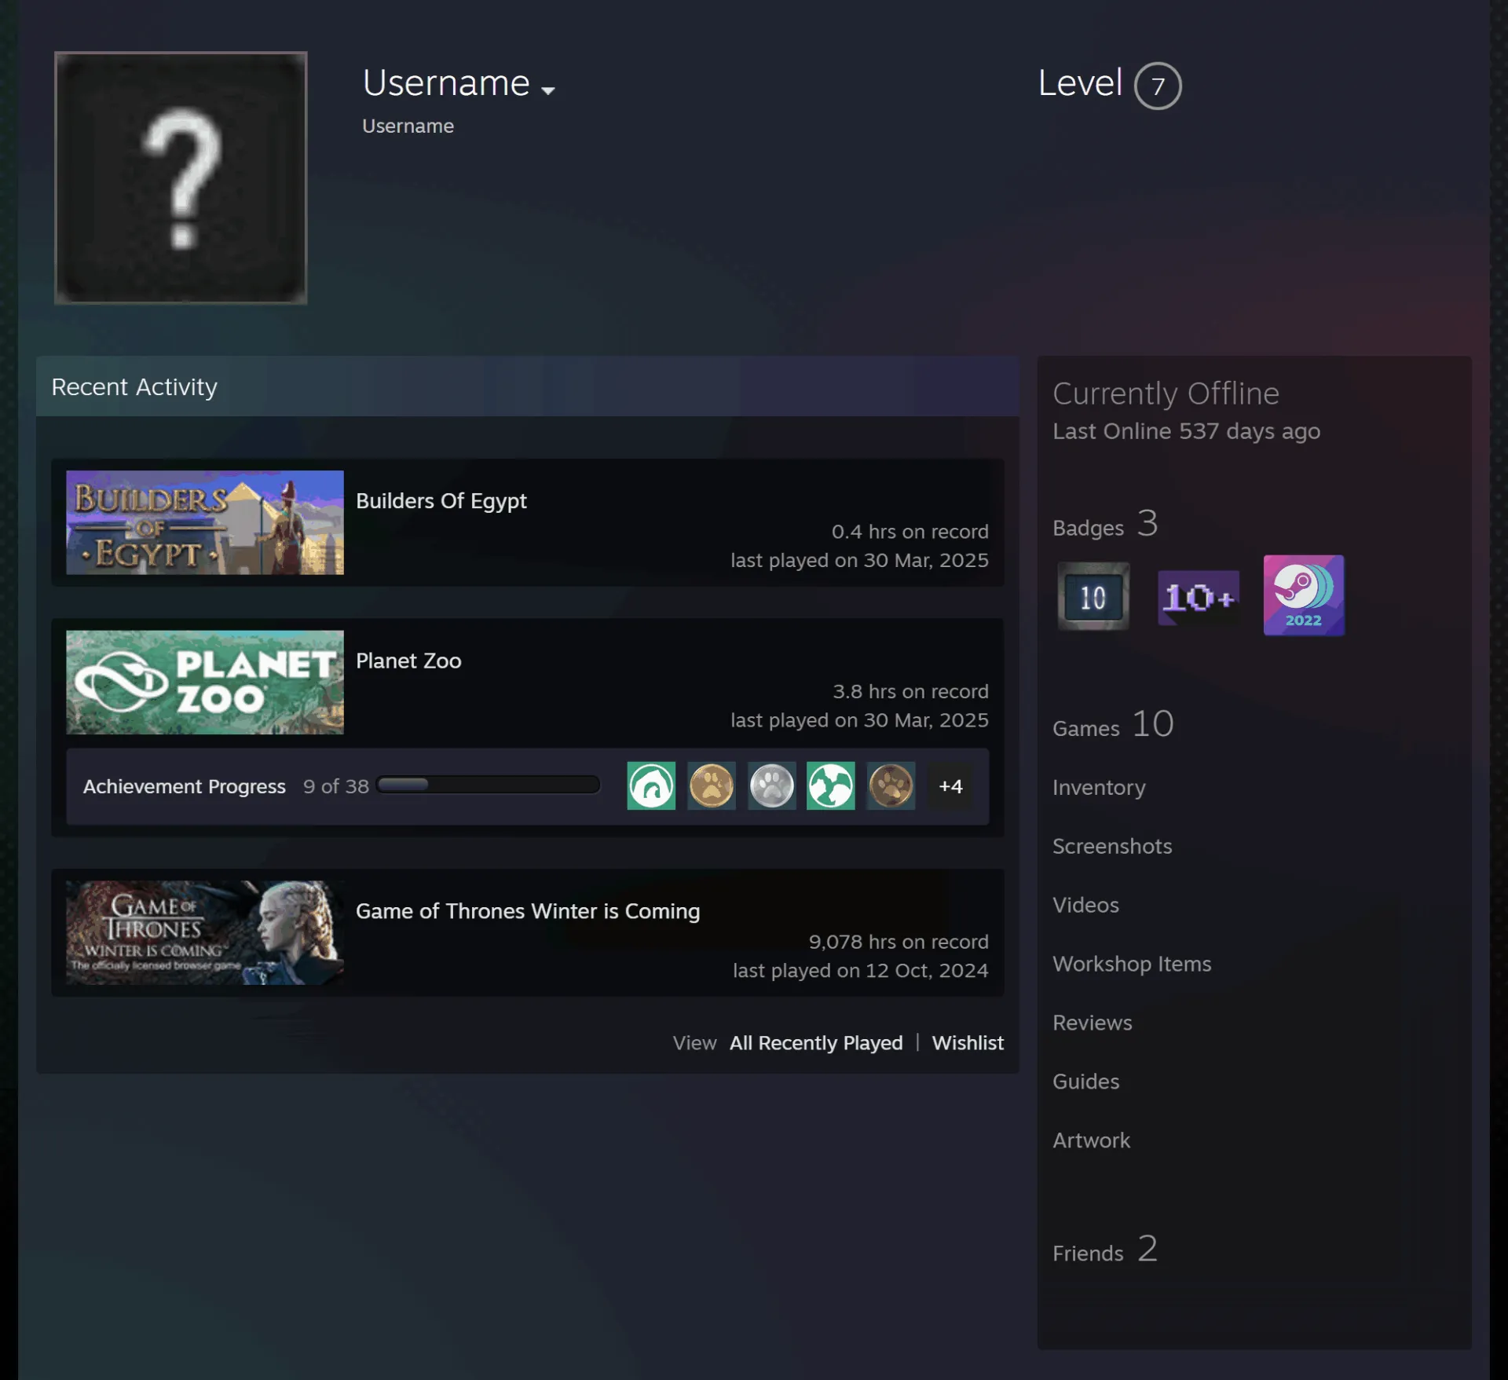View teal globe achievement icon
1508x1380 pixels.
(x=831, y=785)
